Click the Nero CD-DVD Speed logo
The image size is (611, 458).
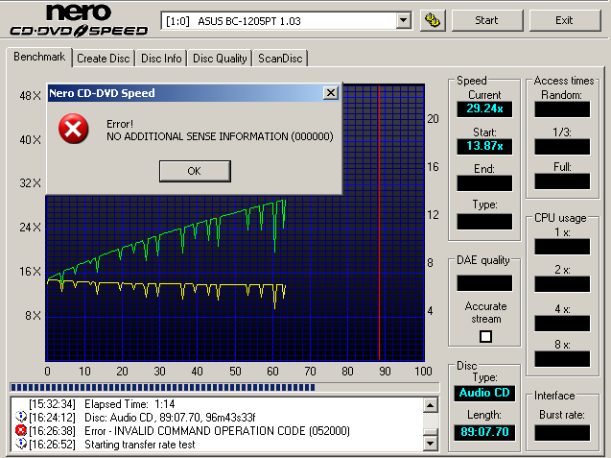pyautogui.click(x=79, y=20)
